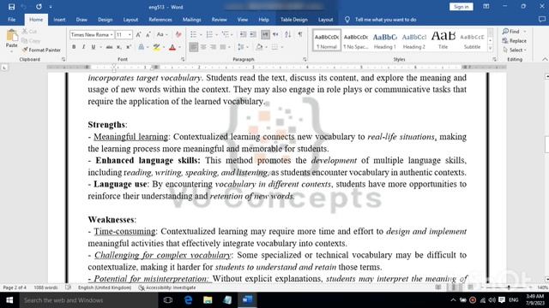Click the Search the web and Windows box

88,300
